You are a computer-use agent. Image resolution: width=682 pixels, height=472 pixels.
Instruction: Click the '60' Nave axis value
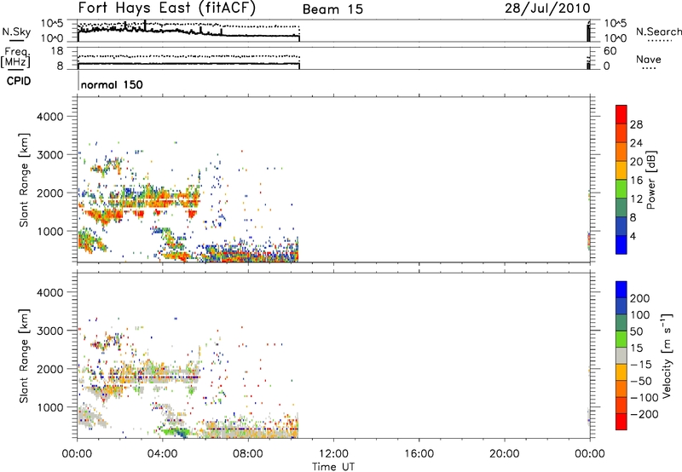click(x=610, y=51)
